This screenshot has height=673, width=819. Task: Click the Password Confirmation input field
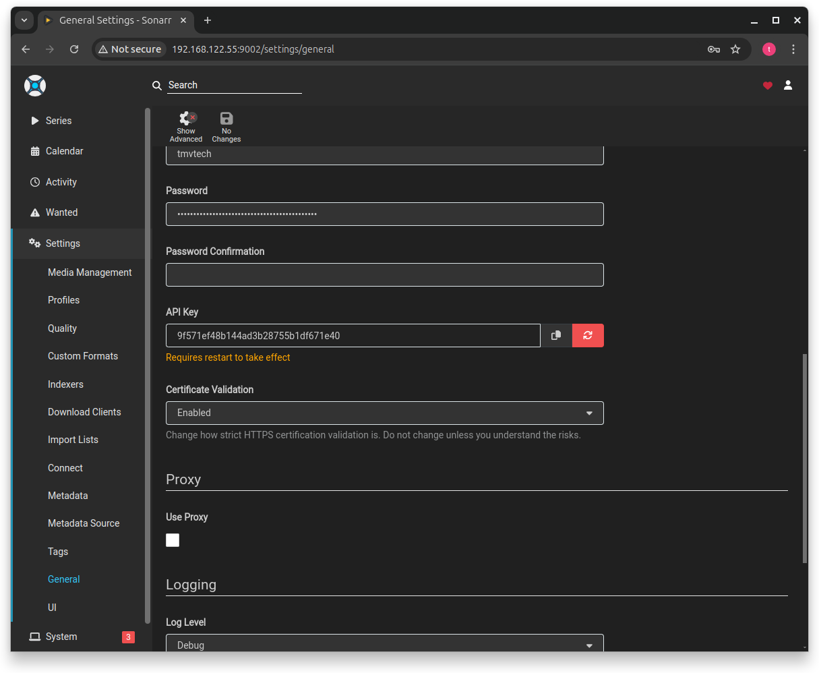384,274
